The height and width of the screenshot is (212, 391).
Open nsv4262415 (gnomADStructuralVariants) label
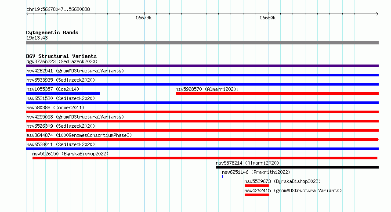(293, 190)
